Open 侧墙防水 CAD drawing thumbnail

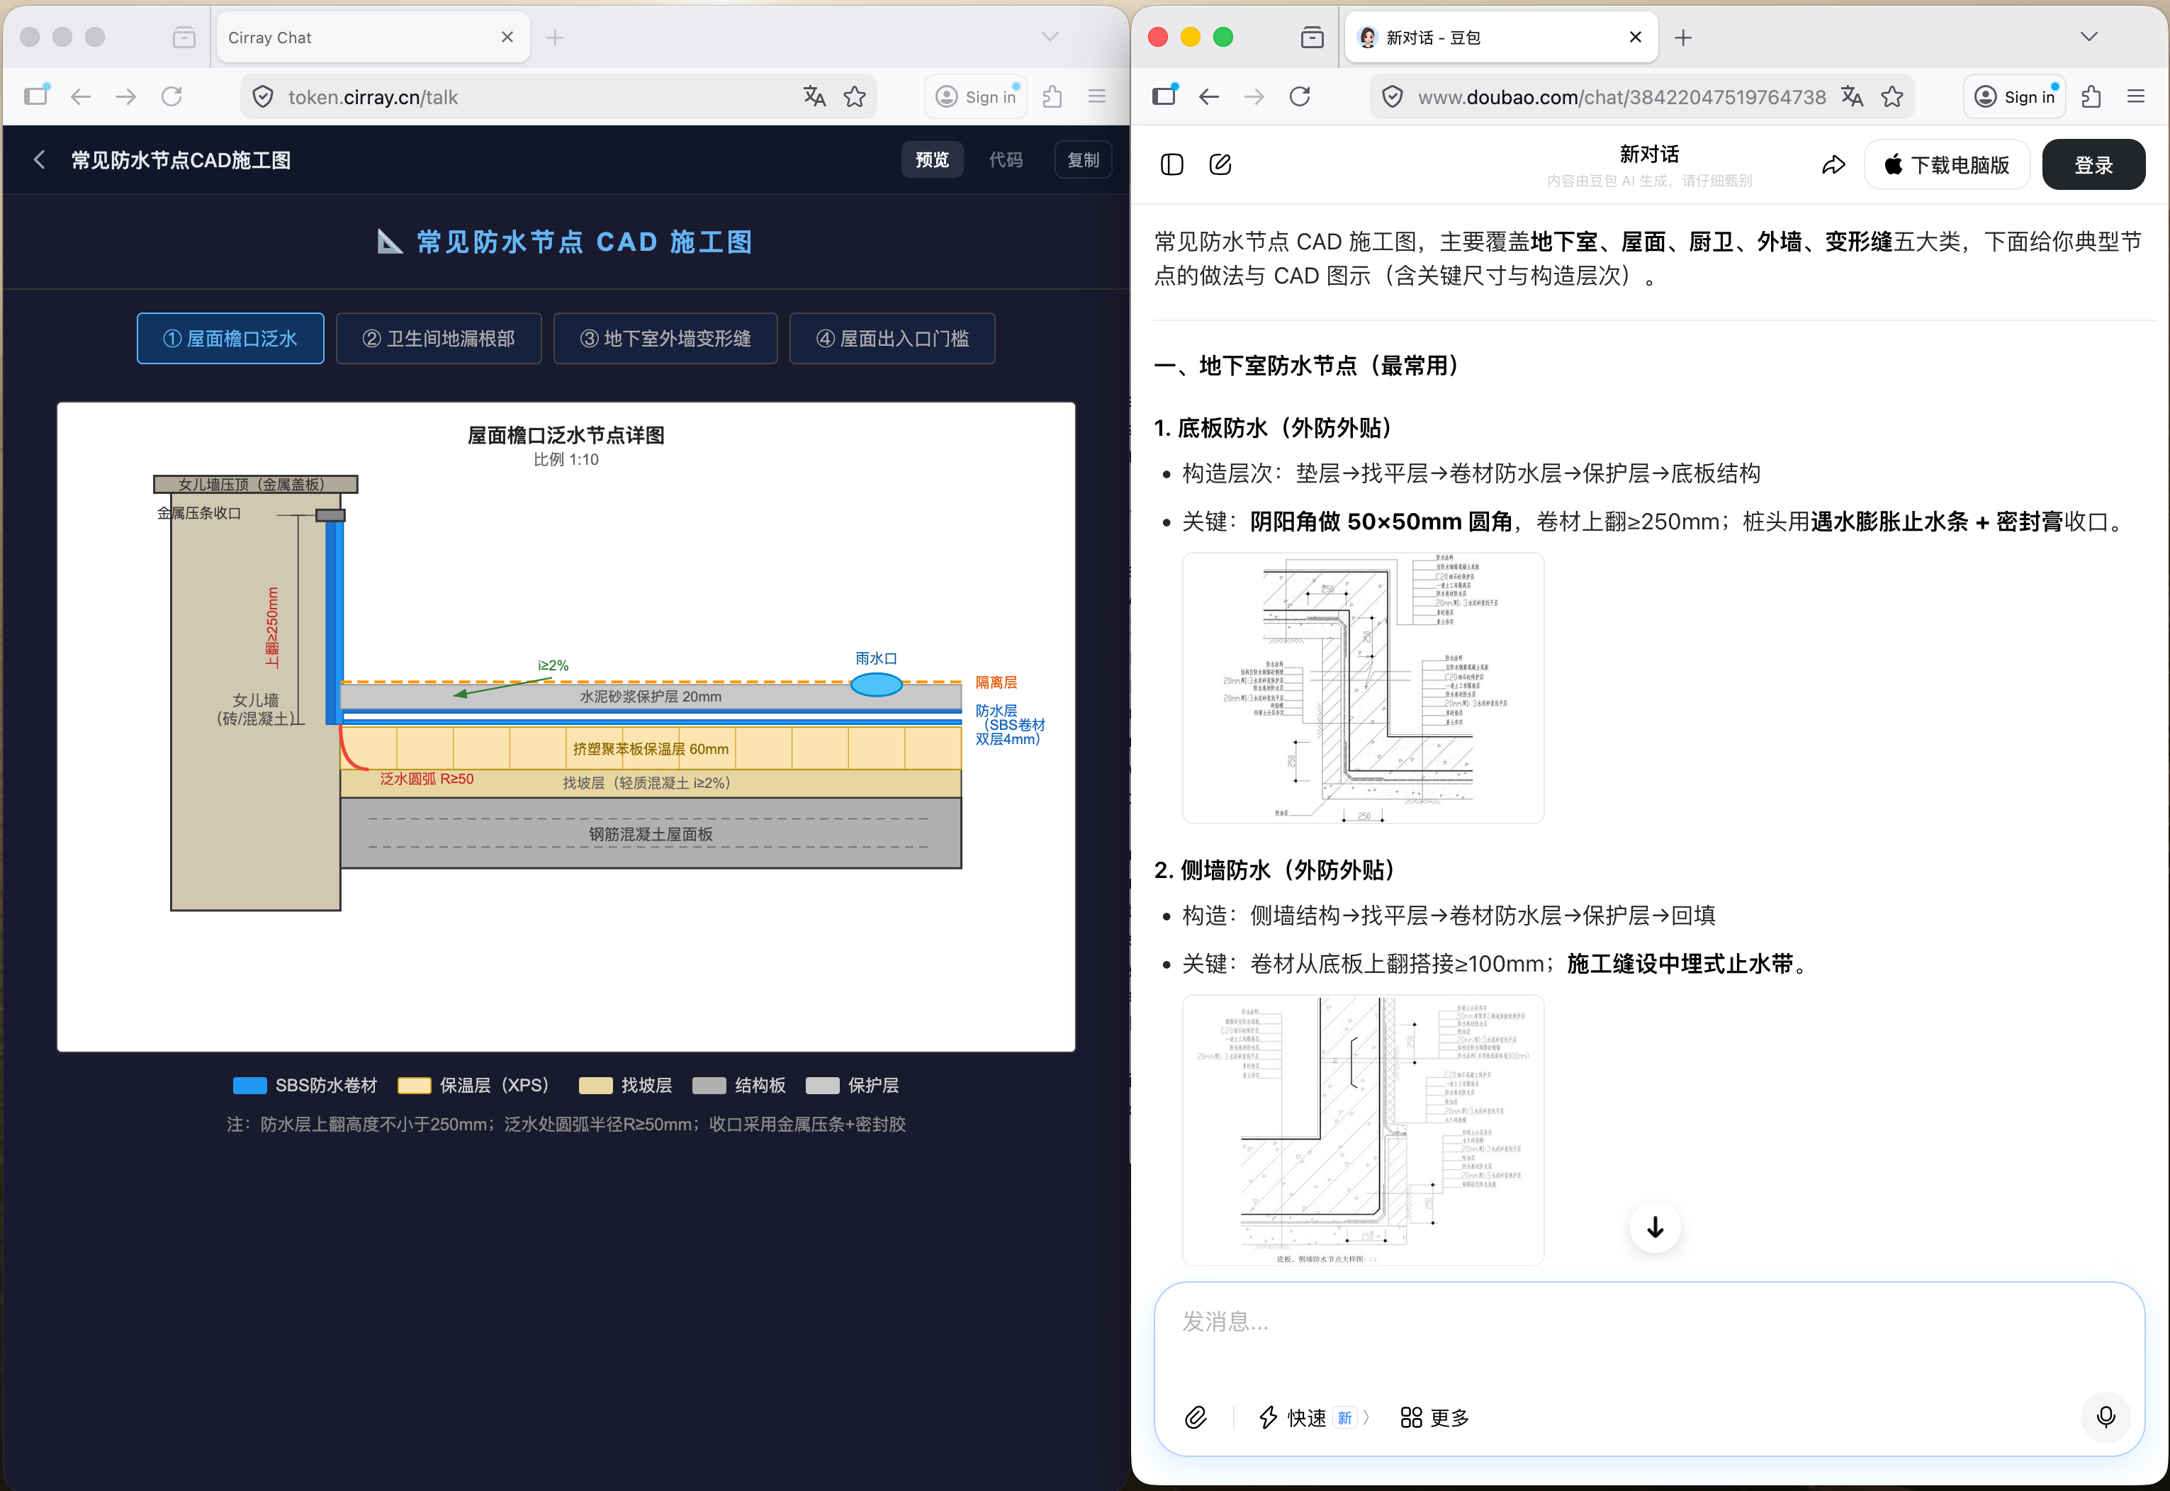[1363, 1130]
